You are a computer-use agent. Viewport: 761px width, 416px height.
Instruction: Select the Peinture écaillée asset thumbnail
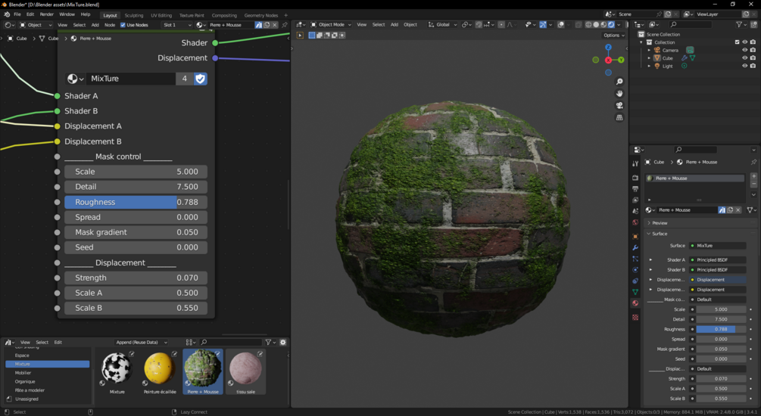pos(160,371)
